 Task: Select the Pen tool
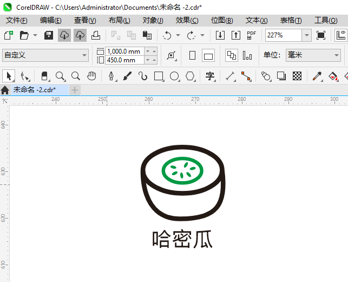111,76
